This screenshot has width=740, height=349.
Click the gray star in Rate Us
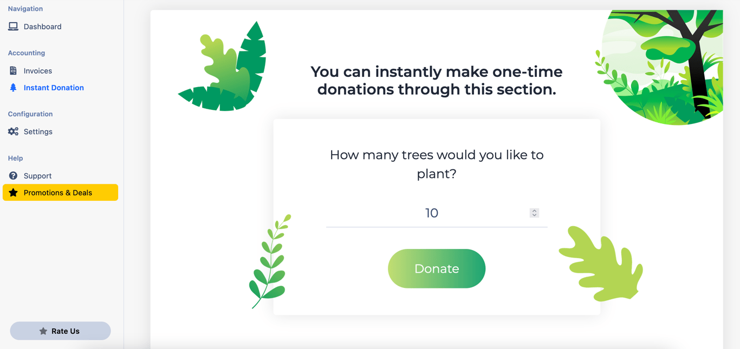point(43,331)
